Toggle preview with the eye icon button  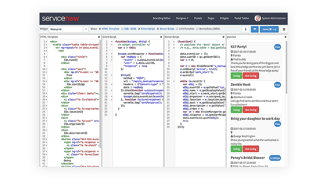[x=255, y=29]
